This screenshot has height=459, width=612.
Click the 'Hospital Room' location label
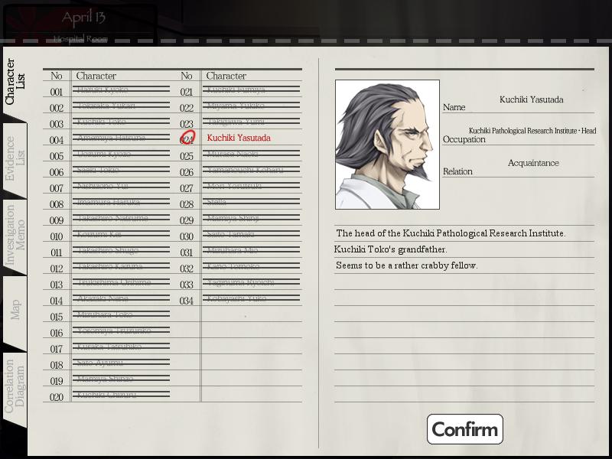tap(80, 39)
